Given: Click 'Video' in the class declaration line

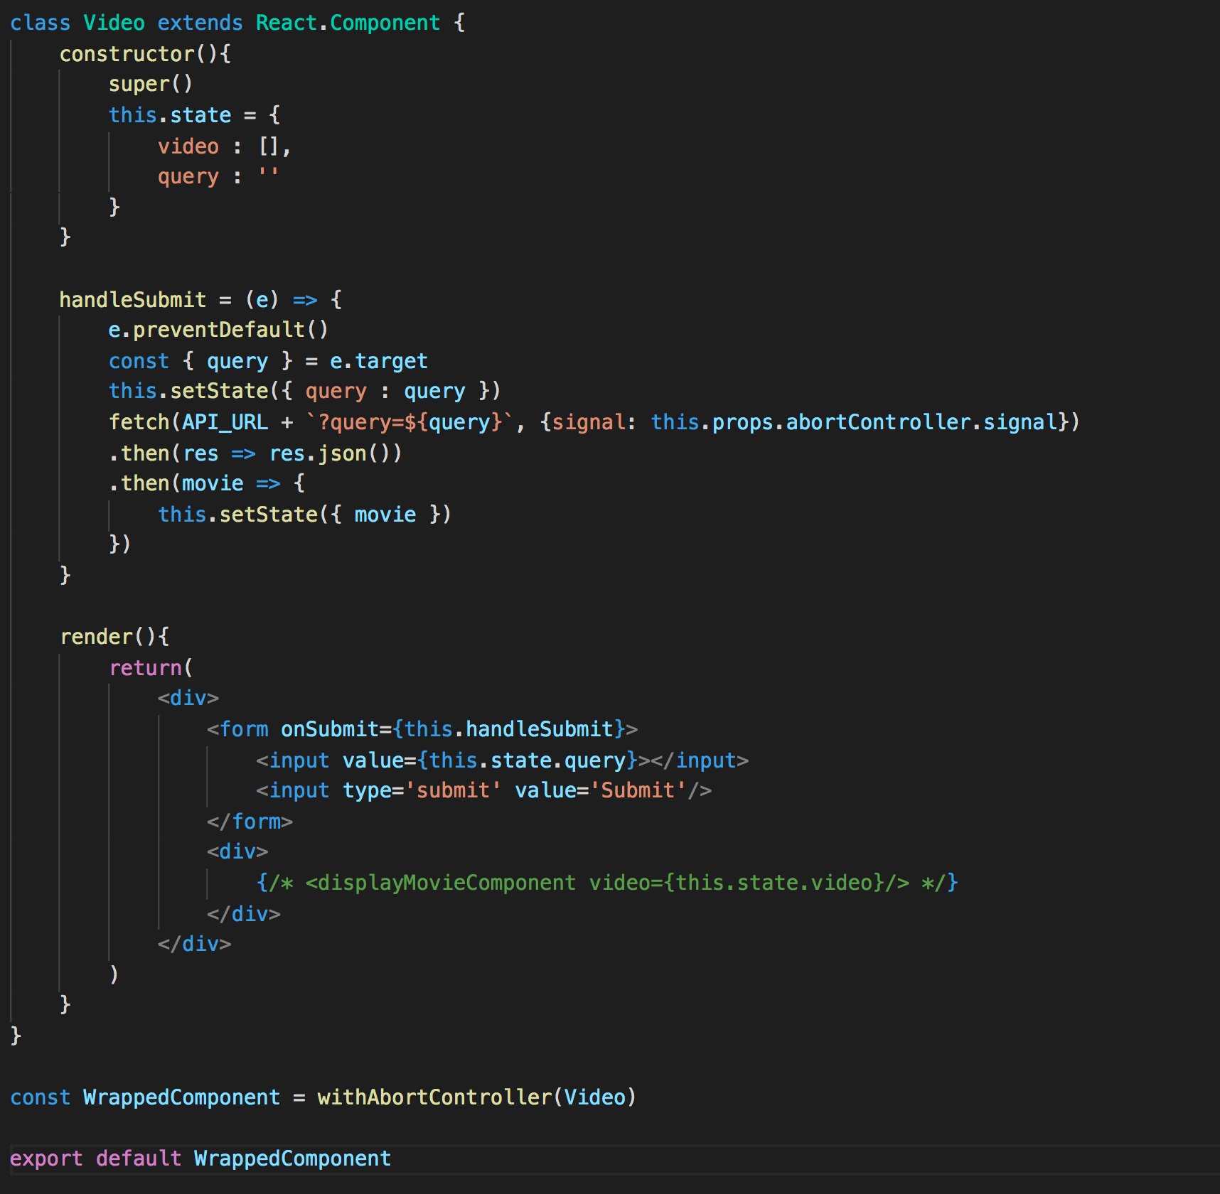Looking at the screenshot, I should [114, 23].
